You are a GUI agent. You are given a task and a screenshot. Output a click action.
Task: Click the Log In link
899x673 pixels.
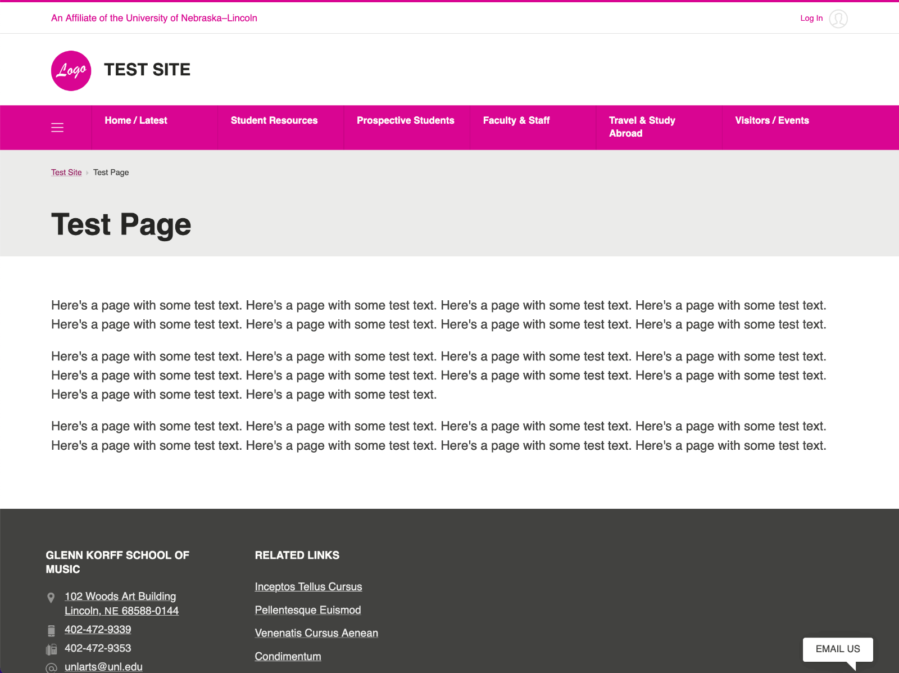coord(811,18)
